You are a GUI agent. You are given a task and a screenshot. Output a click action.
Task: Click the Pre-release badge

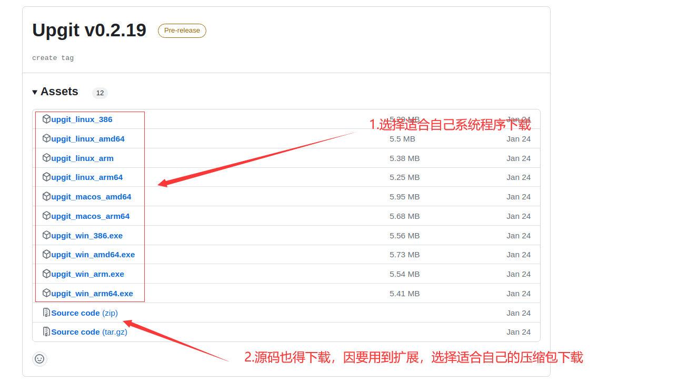182,31
